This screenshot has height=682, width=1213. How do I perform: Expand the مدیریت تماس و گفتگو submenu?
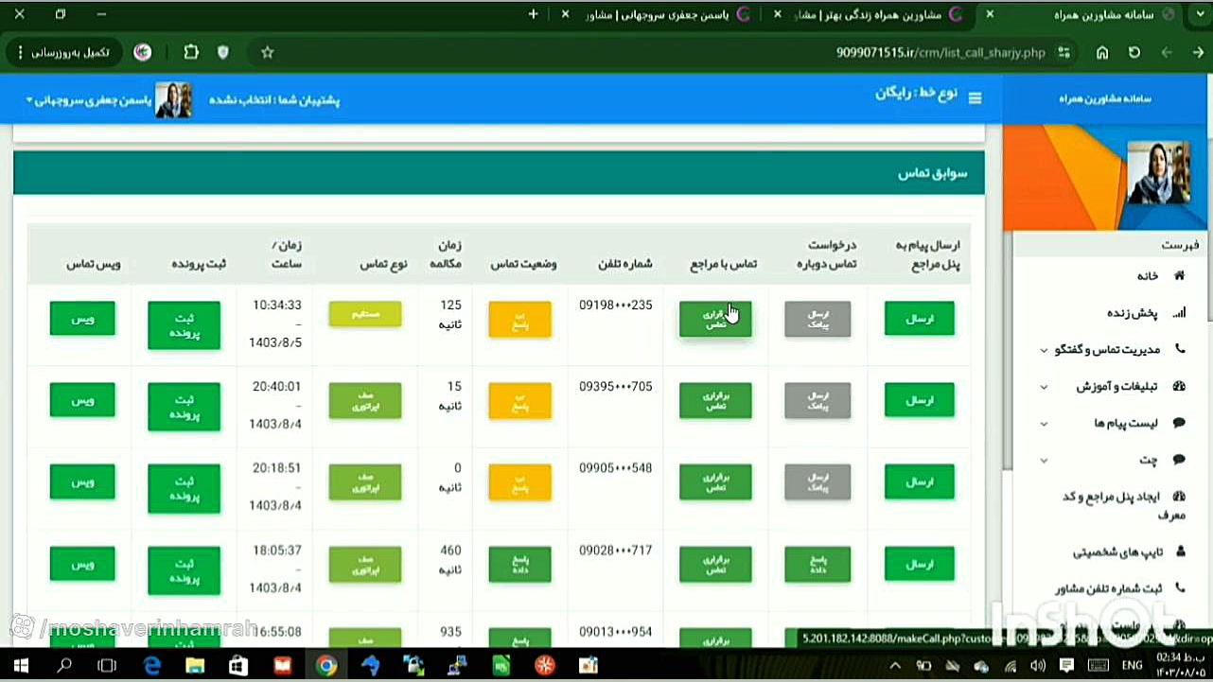tap(1044, 350)
